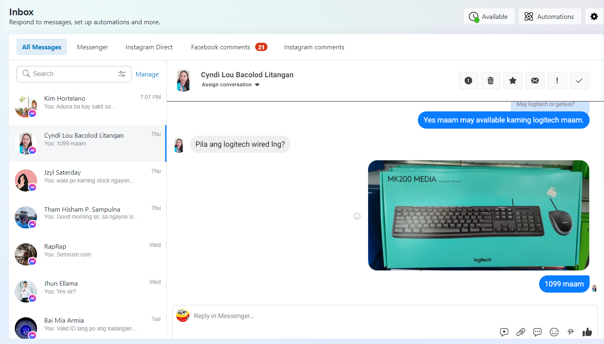604x344 pixels.
Task: Open the Kim Hortelano conversation
Action: pos(88,106)
